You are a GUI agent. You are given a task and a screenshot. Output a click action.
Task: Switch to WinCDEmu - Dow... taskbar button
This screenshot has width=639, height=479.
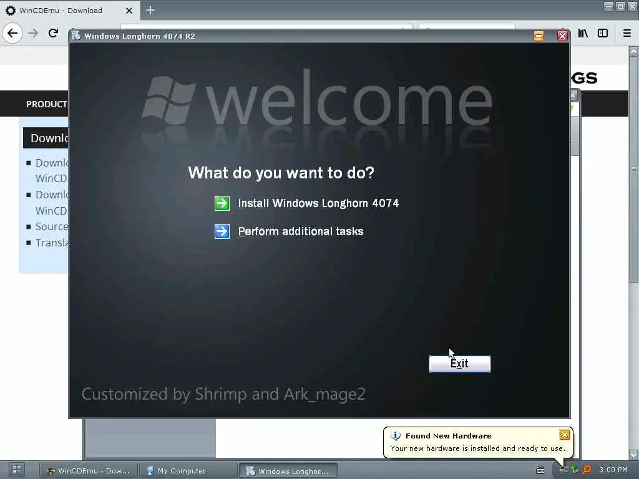click(x=87, y=471)
